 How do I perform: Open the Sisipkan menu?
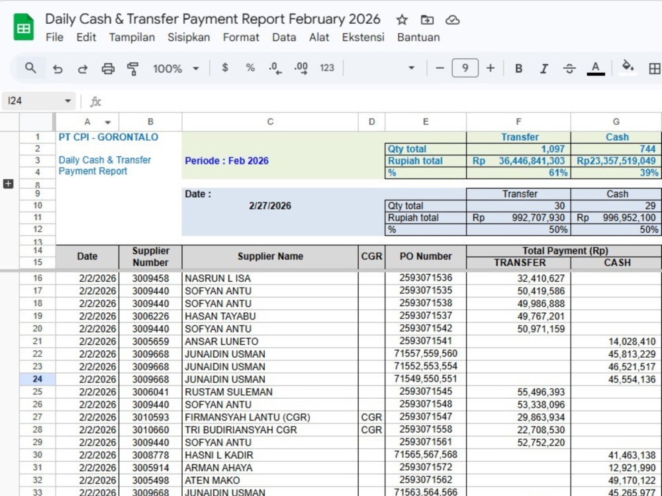[189, 37]
